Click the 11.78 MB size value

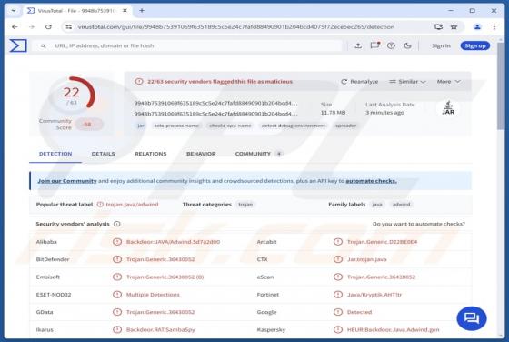pos(333,113)
